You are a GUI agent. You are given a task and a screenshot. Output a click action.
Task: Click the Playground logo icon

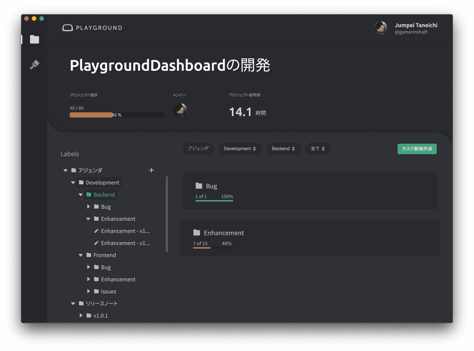click(67, 28)
